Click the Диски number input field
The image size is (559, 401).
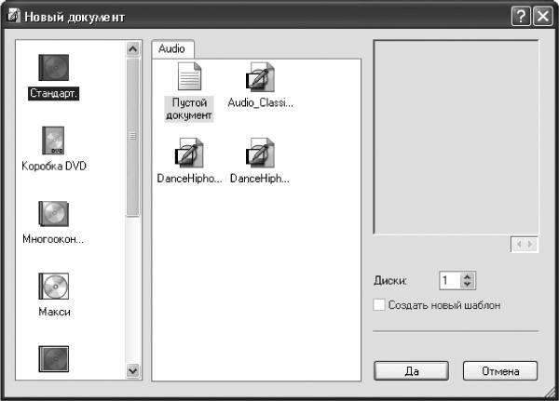(x=450, y=281)
